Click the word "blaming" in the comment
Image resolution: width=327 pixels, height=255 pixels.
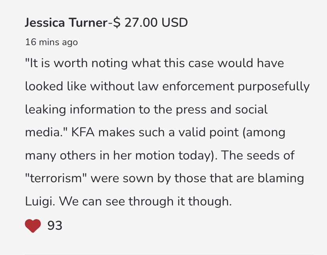coord(281,179)
